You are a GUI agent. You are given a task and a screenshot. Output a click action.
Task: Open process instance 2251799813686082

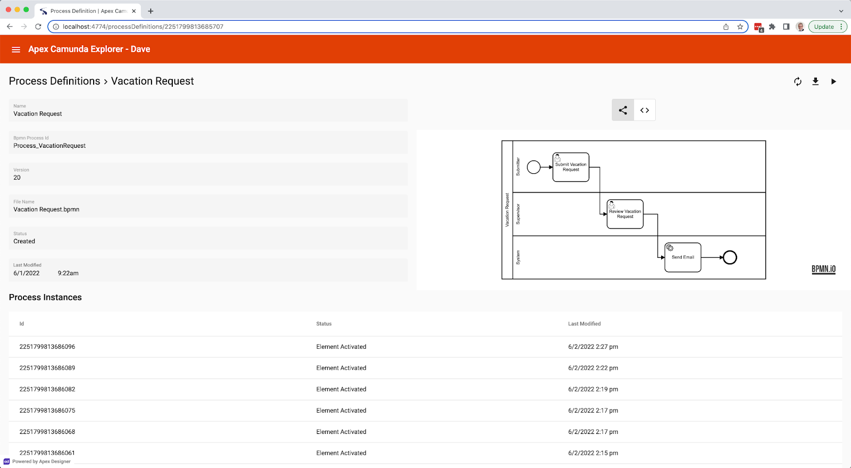coord(47,389)
